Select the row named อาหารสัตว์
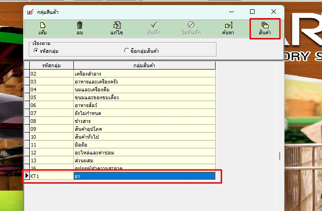The width and height of the screenshot is (322, 211). point(120,105)
